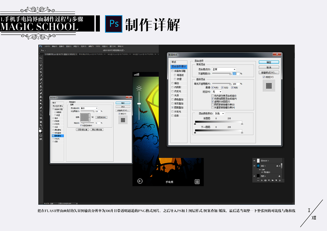327x231 pixels.
Task: Select the Blur tool
Action: (x=41, y=101)
